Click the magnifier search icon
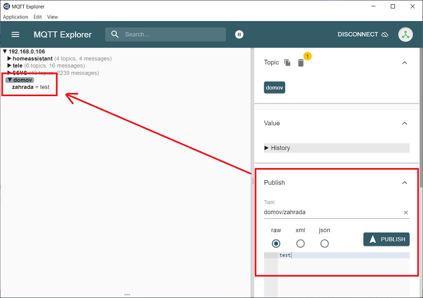Image resolution: width=423 pixels, height=298 pixels. 115,34
